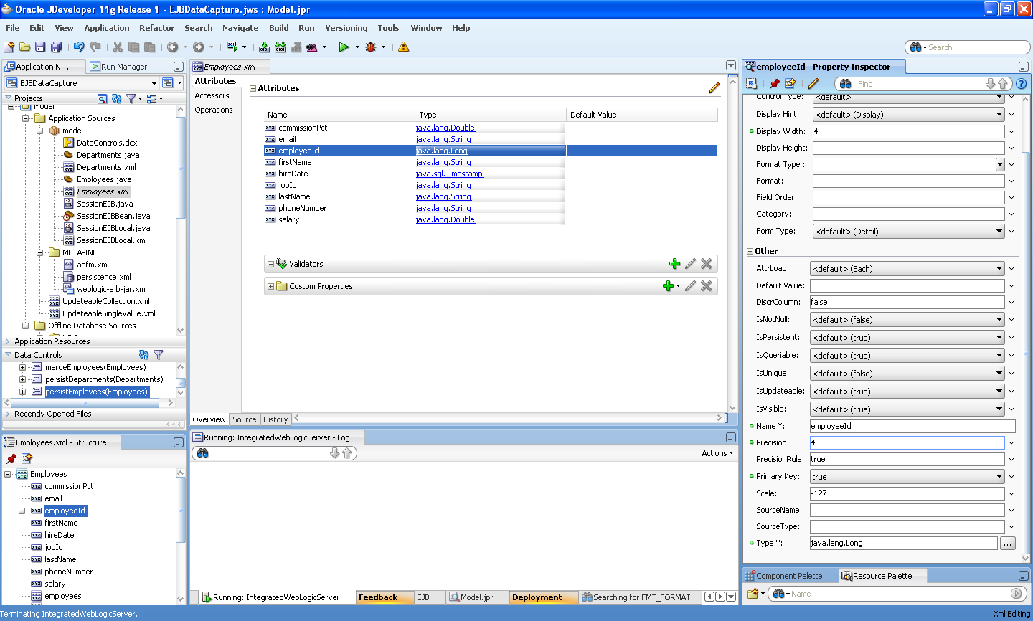Run the project using the green Run arrow

pos(345,47)
